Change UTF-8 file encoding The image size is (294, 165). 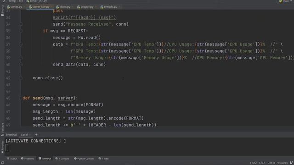pos(271,163)
